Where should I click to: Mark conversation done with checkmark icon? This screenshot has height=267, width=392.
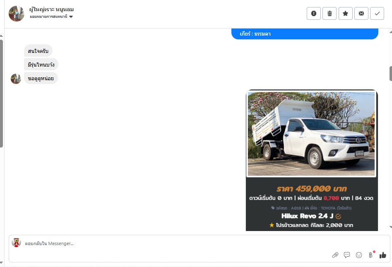[x=377, y=14]
